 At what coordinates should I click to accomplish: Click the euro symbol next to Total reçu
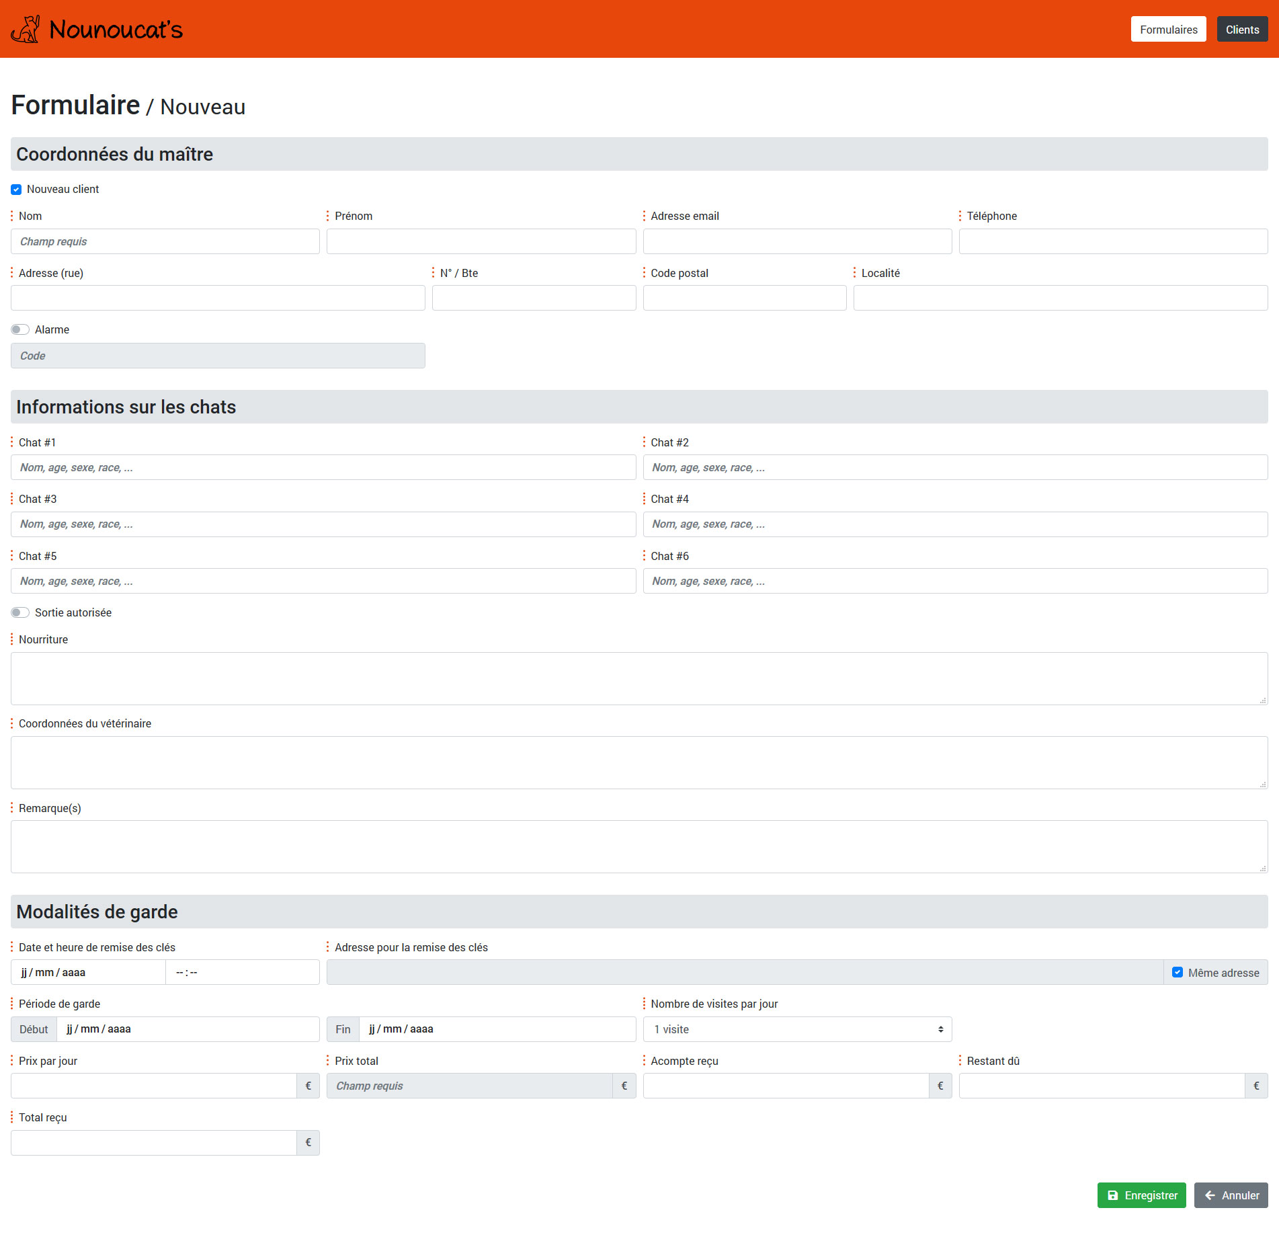308,1143
